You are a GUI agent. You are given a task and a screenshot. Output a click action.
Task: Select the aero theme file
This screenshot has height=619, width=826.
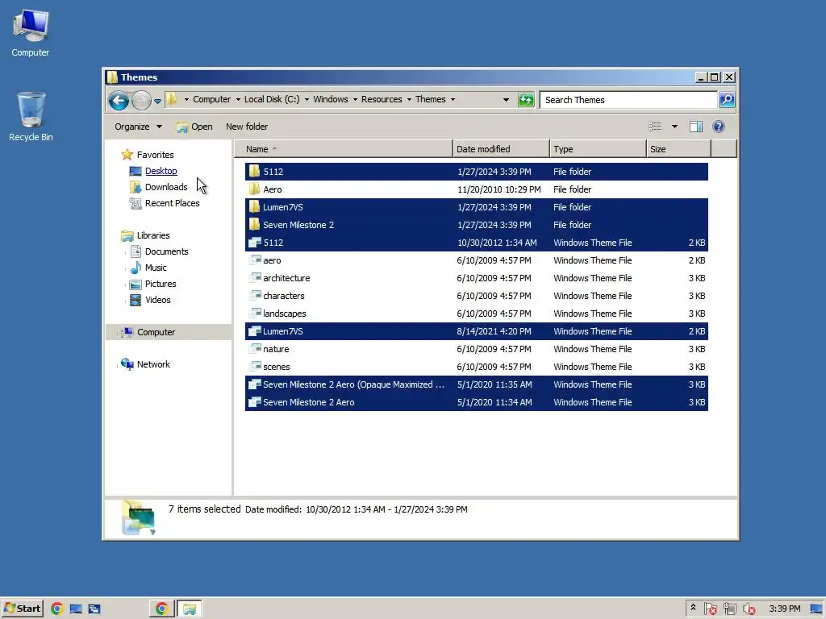click(476, 260)
